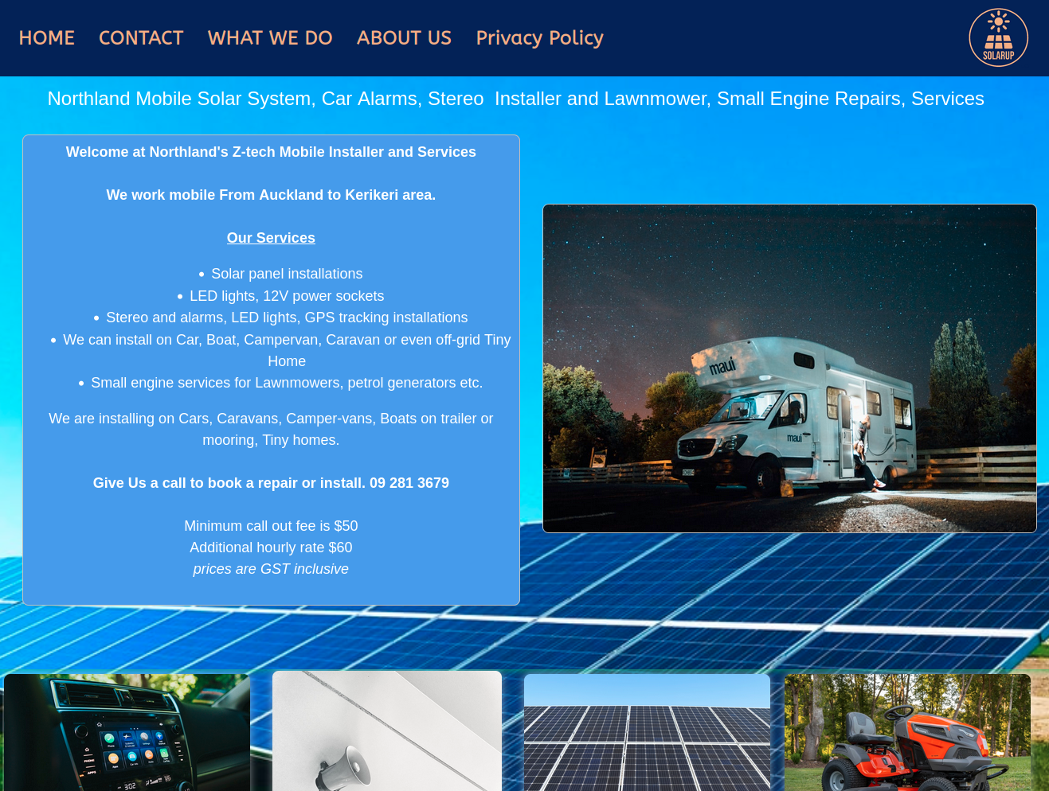Navigate to WHAT WE DO section

click(x=269, y=37)
